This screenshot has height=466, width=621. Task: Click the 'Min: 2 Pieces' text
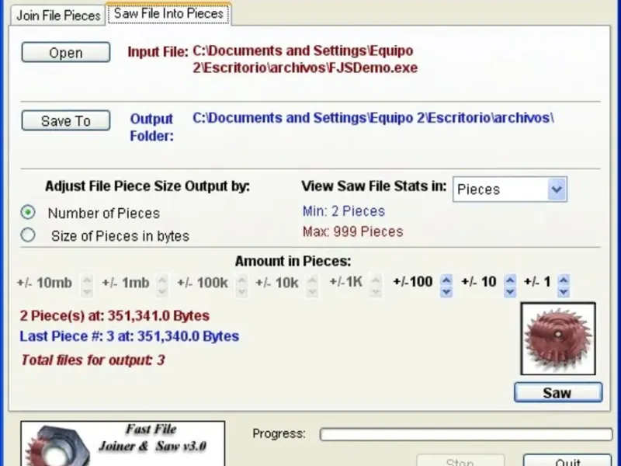[344, 211]
